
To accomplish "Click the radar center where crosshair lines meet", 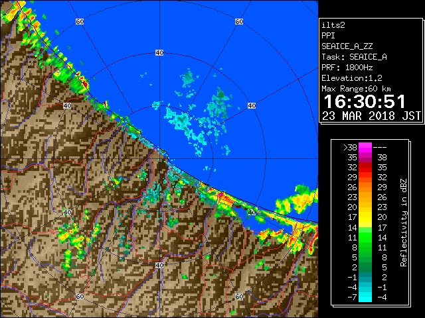I will (159, 159).
